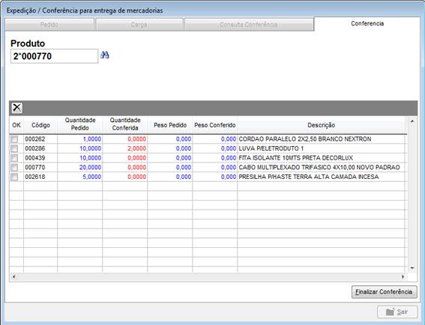
Task: Click the Peso Pedido column header
Action: (x=170, y=125)
